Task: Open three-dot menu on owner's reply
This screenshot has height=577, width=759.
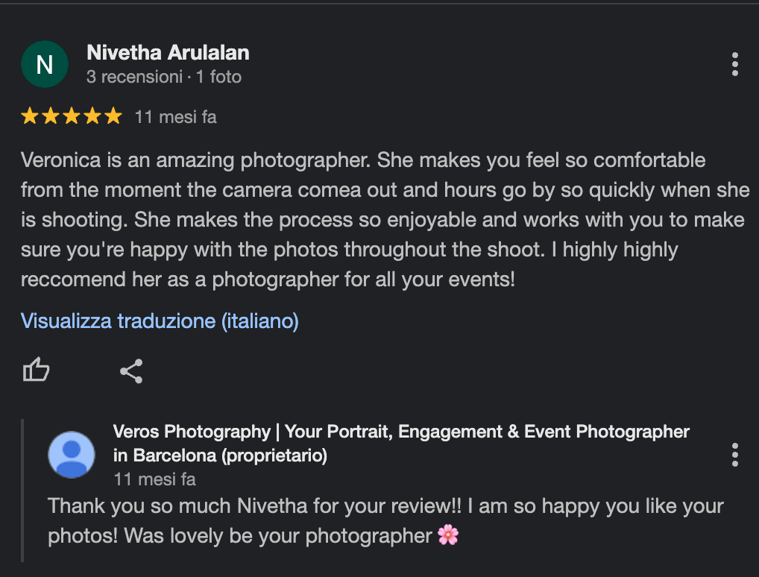Action: point(734,454)
